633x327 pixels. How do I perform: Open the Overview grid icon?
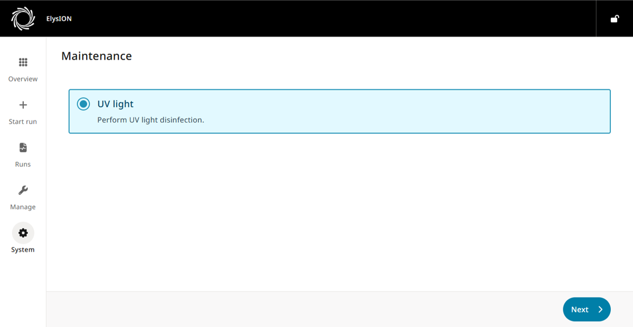(23, 62)
